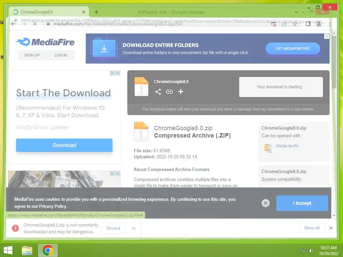
Task: Click AdChoices icon on the money ad
Action: [113, 174]
